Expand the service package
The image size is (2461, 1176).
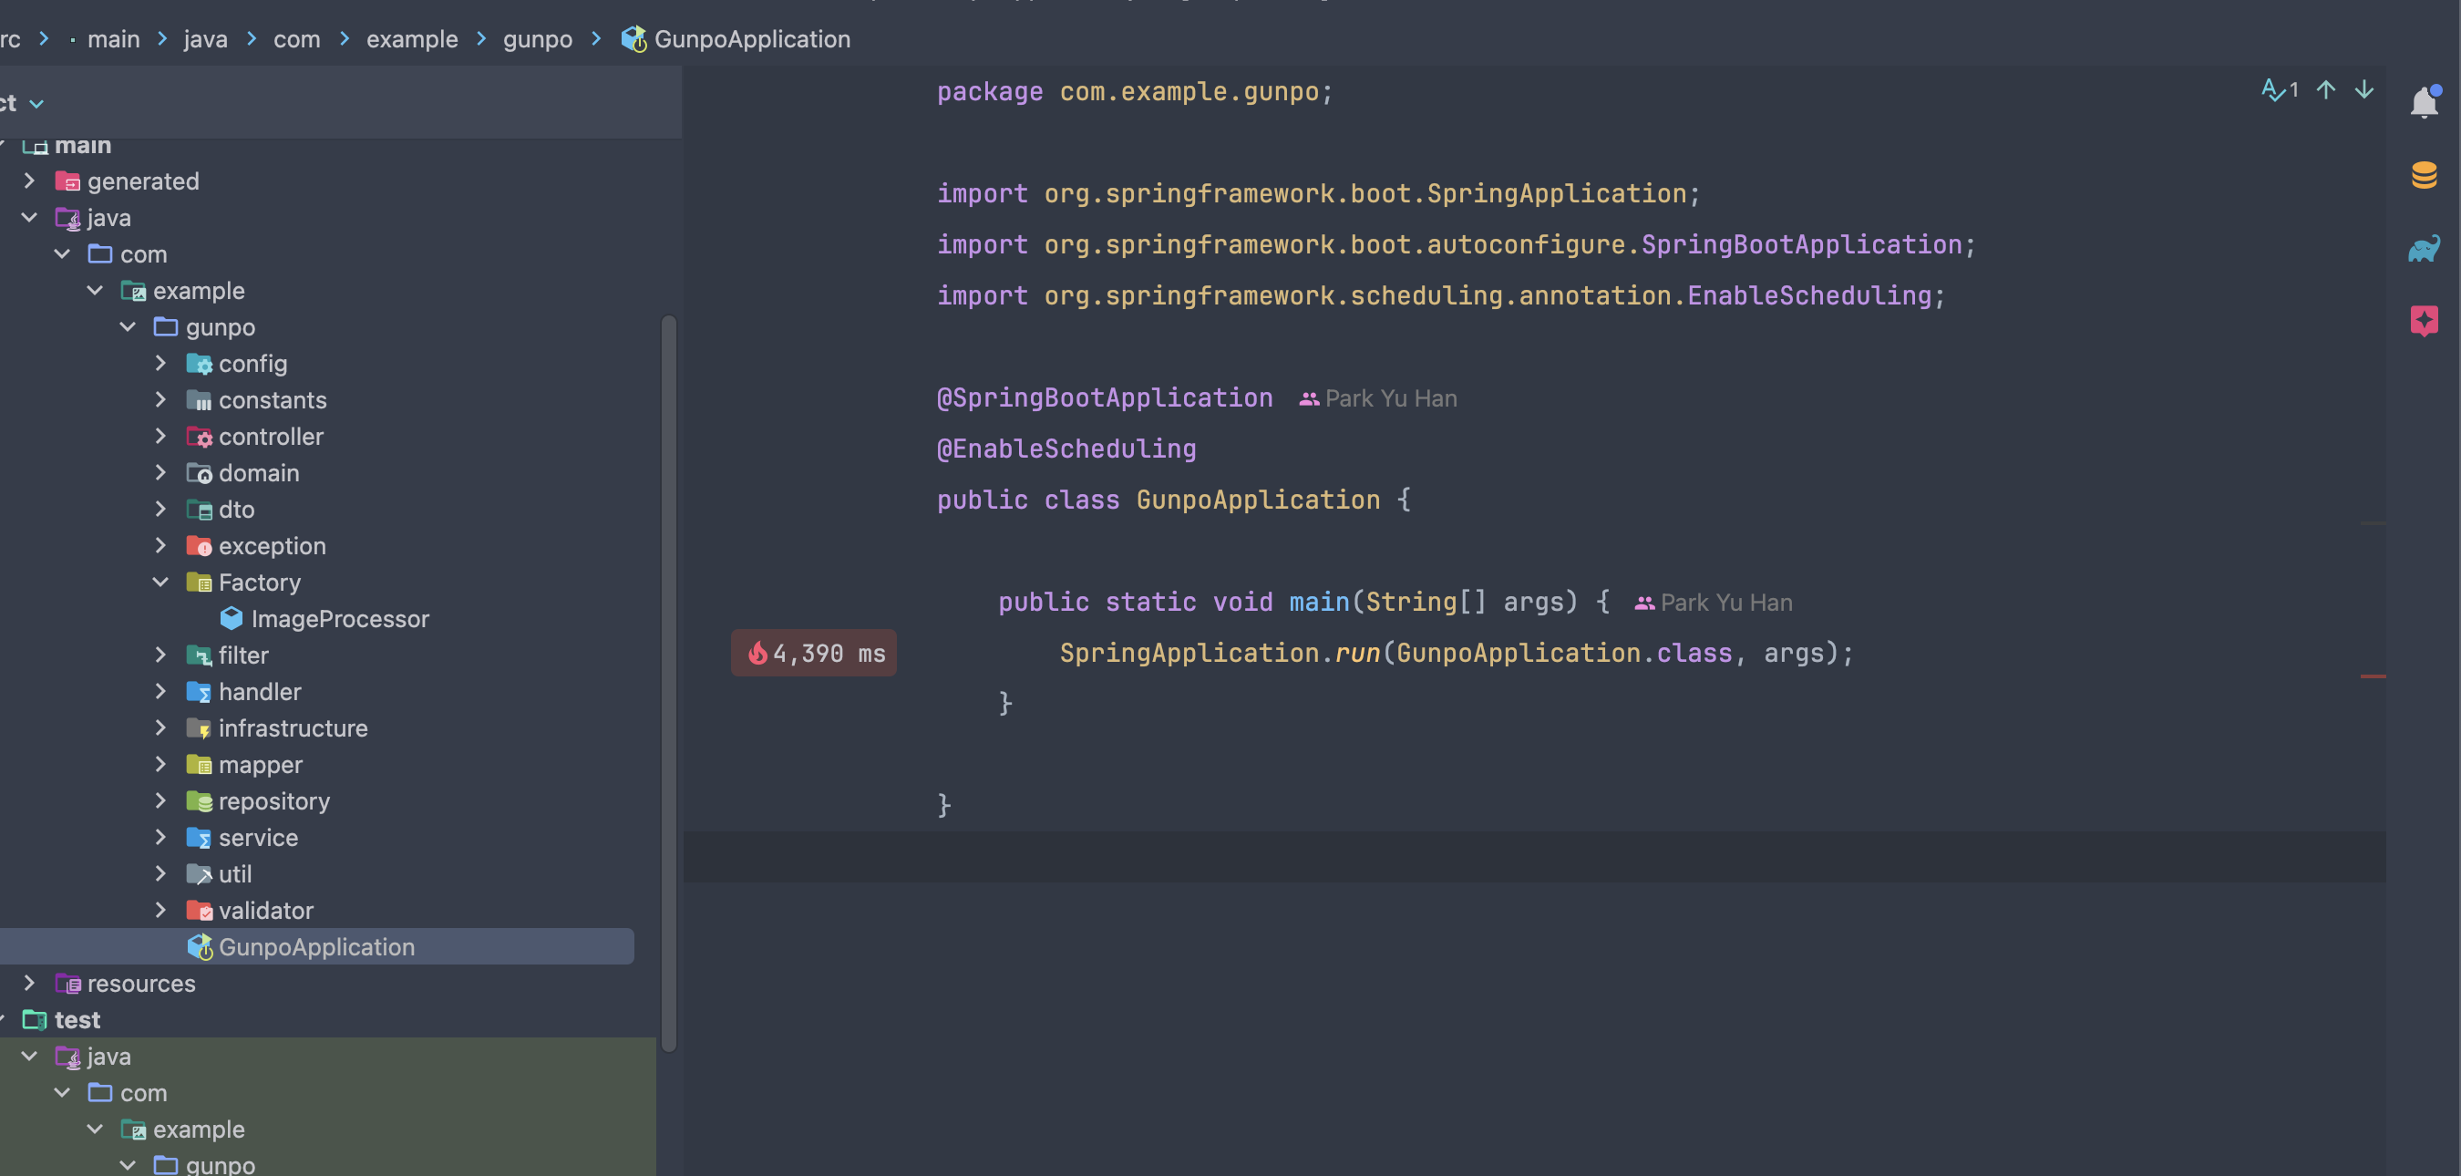[x=160, y=837]
